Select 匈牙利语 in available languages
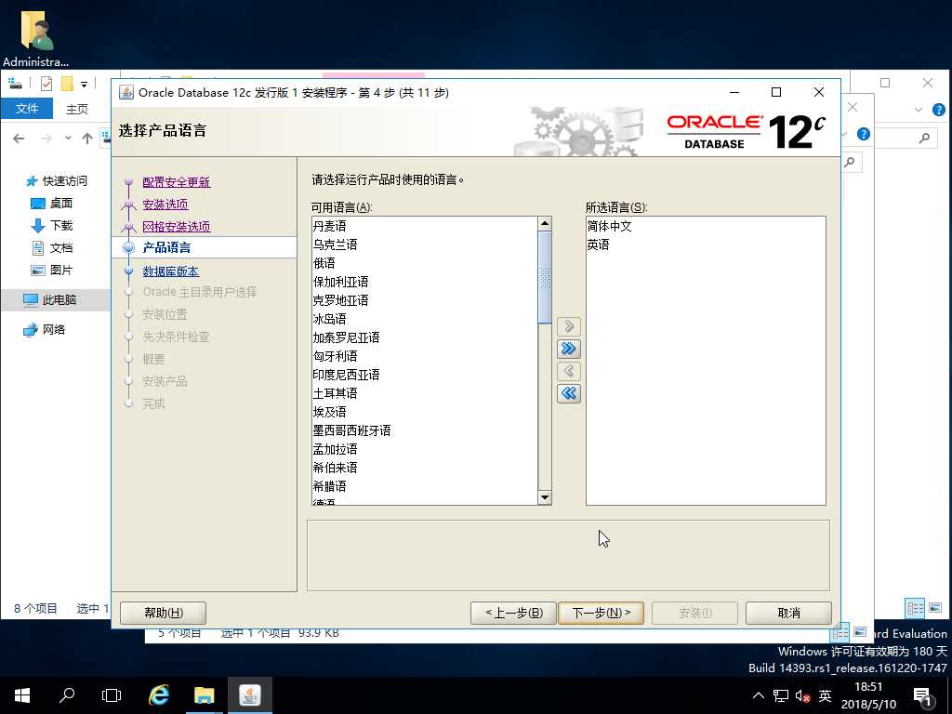The width and height of the screenshot is (952, 714). click(x=425, y=356)
